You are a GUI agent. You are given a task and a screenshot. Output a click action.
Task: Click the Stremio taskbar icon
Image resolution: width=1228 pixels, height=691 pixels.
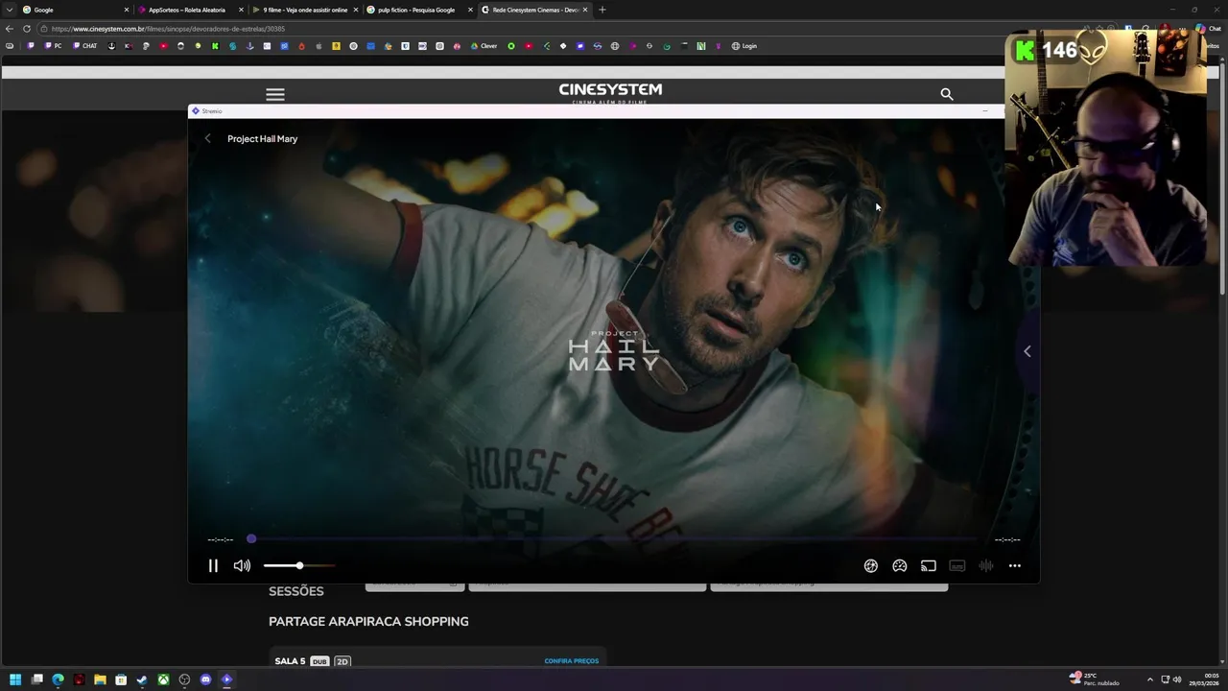click(226, 679)
